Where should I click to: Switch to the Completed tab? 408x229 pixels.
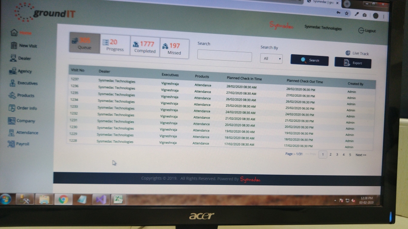click(x=144, y=47)
